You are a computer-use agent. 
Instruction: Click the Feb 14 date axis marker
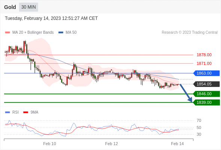coord(177,144)
